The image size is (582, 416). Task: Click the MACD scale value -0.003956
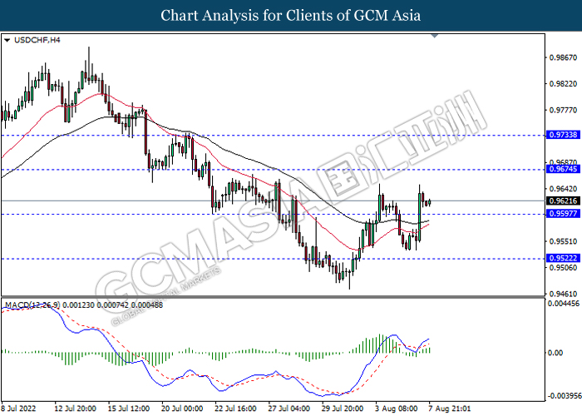coord(563,395)
